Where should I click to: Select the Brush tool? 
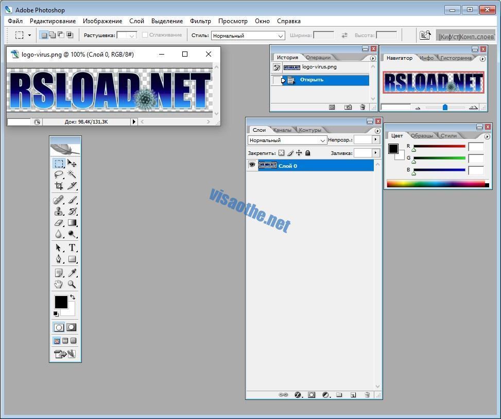pyautogui.click(x=72, y=200)
